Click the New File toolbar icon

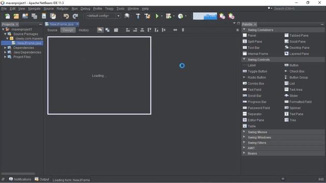(x=7, y=16)
